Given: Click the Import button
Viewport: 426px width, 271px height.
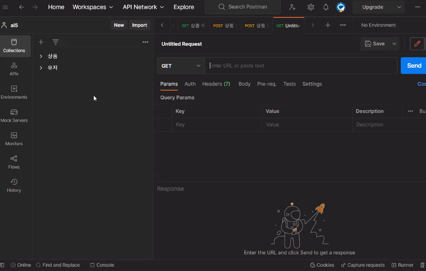Looking at the screenshot, I should click(139, 25).
